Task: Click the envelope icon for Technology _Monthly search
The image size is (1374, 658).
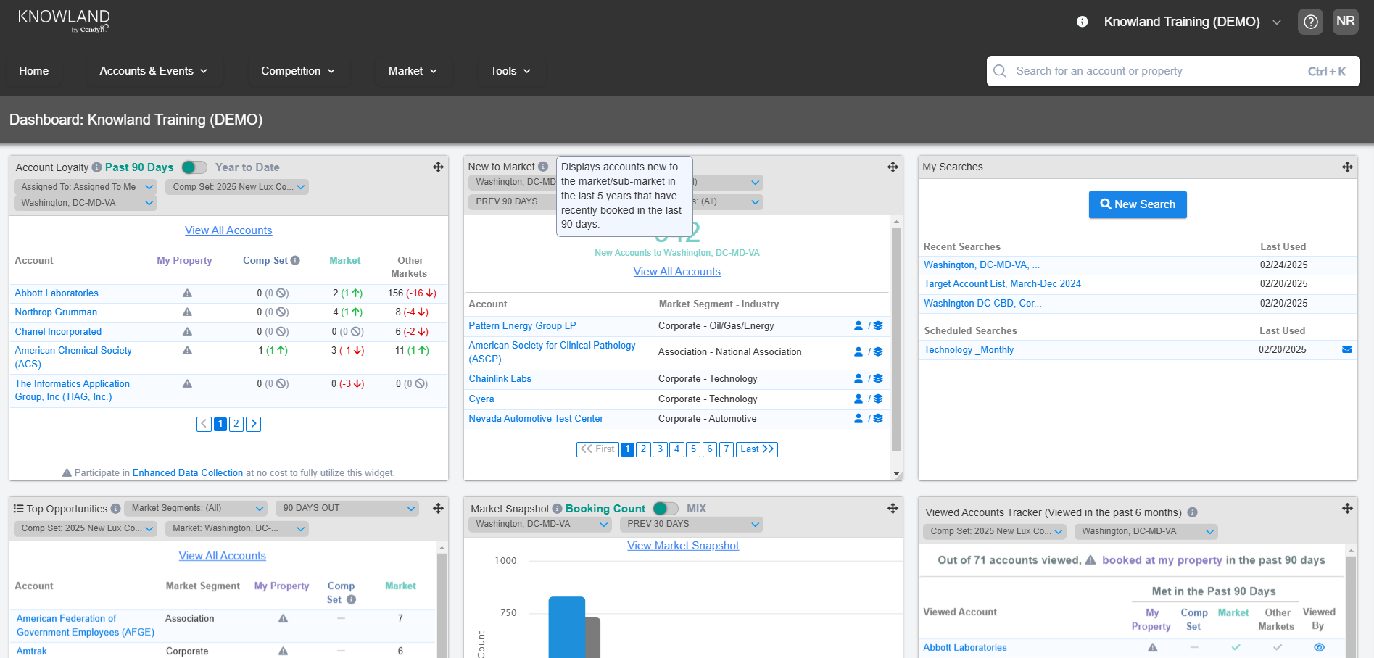Action: pos(1347,349)
